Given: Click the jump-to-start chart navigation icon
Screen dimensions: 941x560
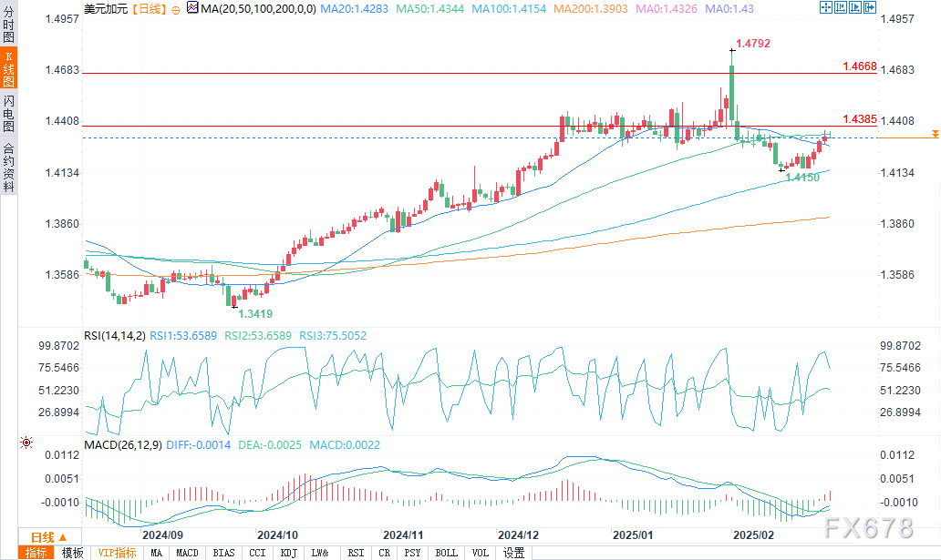Looking at the screenshot, I should 842,8.
